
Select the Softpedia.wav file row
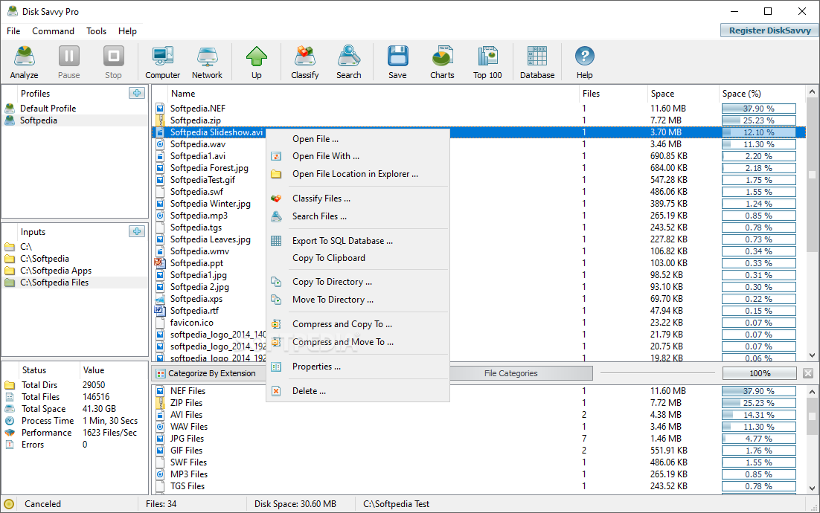[x=478, y=144]
